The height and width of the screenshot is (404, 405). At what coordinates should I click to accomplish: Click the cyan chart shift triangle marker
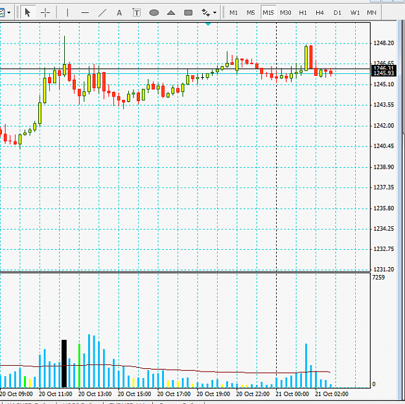click(x=208, y=24)
